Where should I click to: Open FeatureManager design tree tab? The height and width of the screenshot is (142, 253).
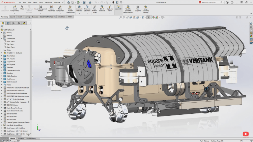[3, 23]
